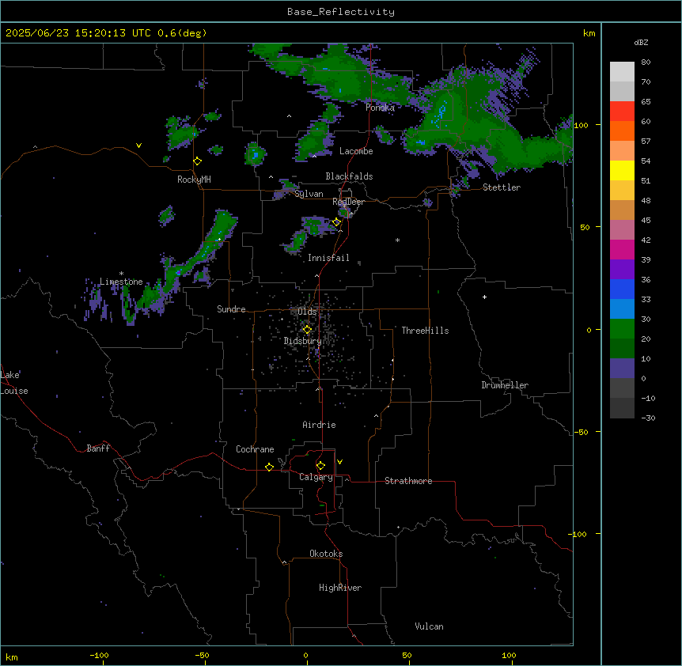Click the Vulcan label
This screenshot has width=682, height=666.
click(x=430, y=626)
